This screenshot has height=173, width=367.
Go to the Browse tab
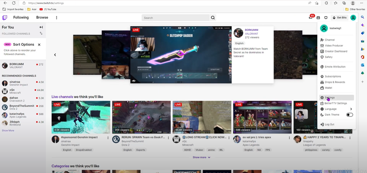pyautogui.click(x=42, y=18)
